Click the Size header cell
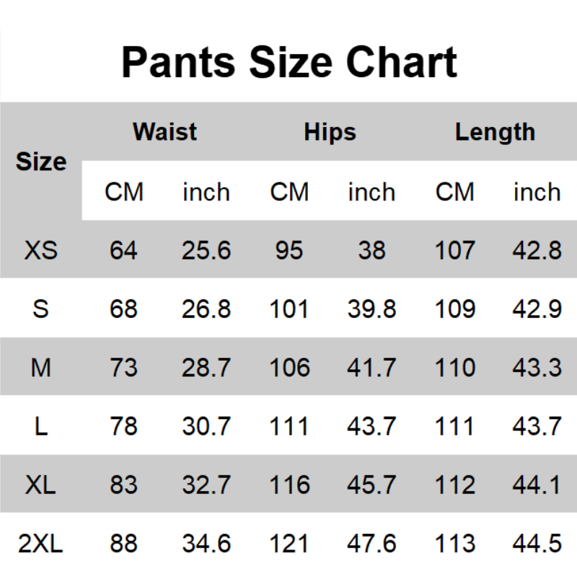 [x=41, y=162]
